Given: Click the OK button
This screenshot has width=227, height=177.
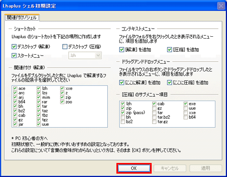Looking at the screenshot, I should point(134,168).
